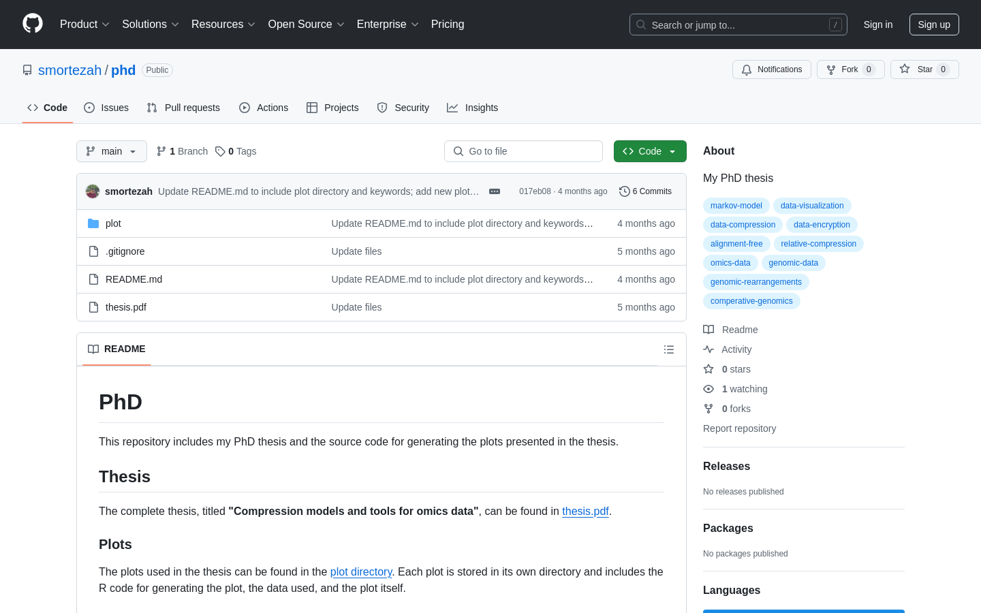The width and height of the screenshot is (981, 613).
Task: Click the plot folder icon
Action: pos(93,223)
